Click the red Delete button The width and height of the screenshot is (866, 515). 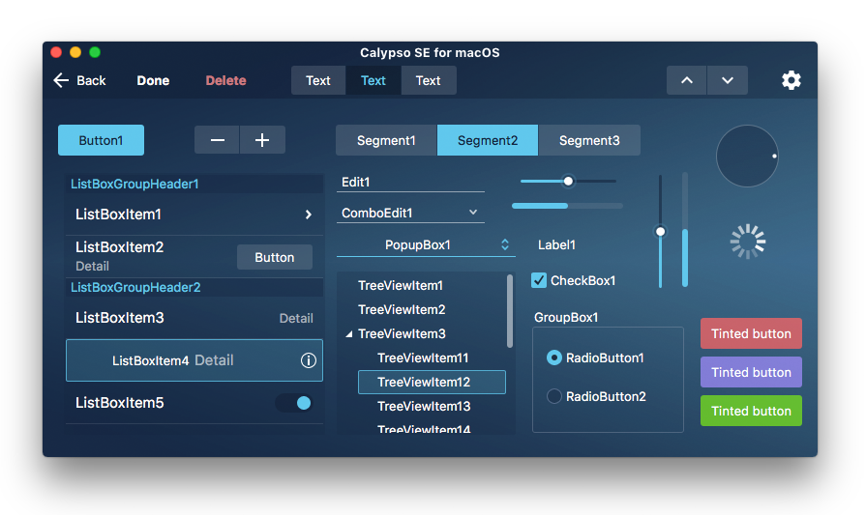pyautogui.click(x=225, y=80)
